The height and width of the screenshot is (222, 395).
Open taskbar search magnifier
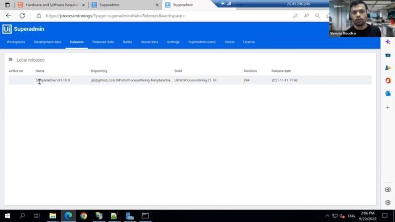[x=22, y=216]
